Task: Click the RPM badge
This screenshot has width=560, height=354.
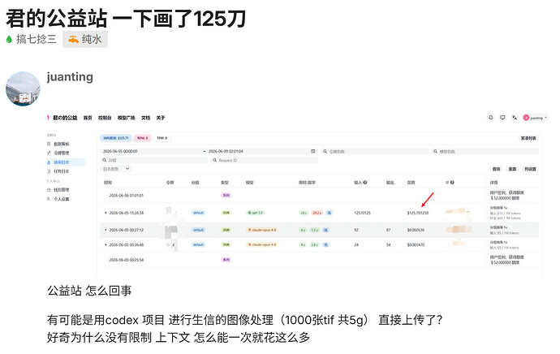Action: 143,138
